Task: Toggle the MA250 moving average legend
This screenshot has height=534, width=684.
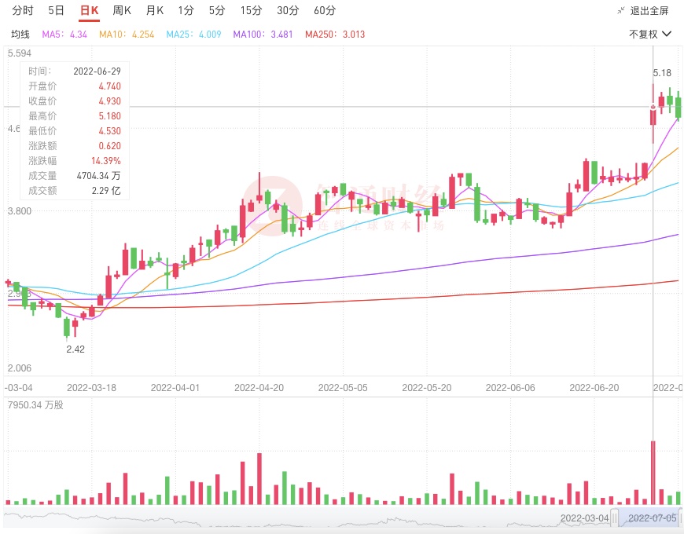Action: pos(335,35)
